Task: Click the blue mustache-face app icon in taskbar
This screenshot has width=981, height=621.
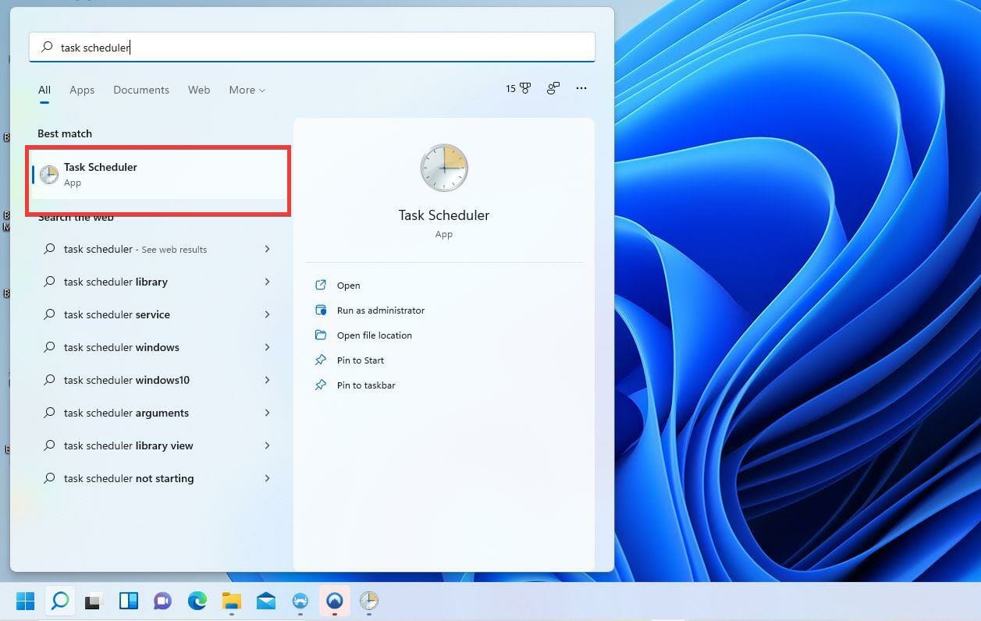Action: [300, 601]
